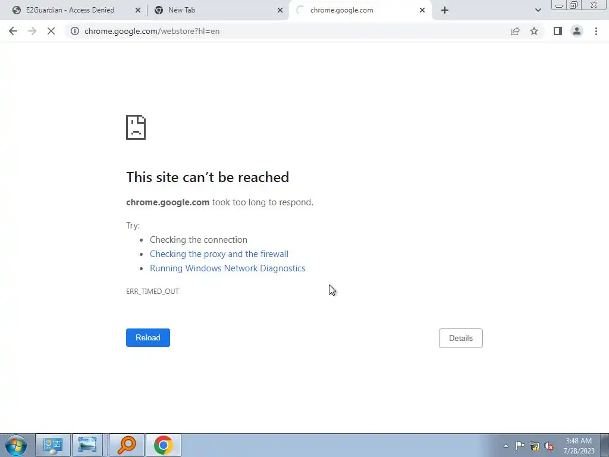This screenshot has width=609, height=457.
Task: Open the picture viewer taskbar icon
Action: coord(87,445)
